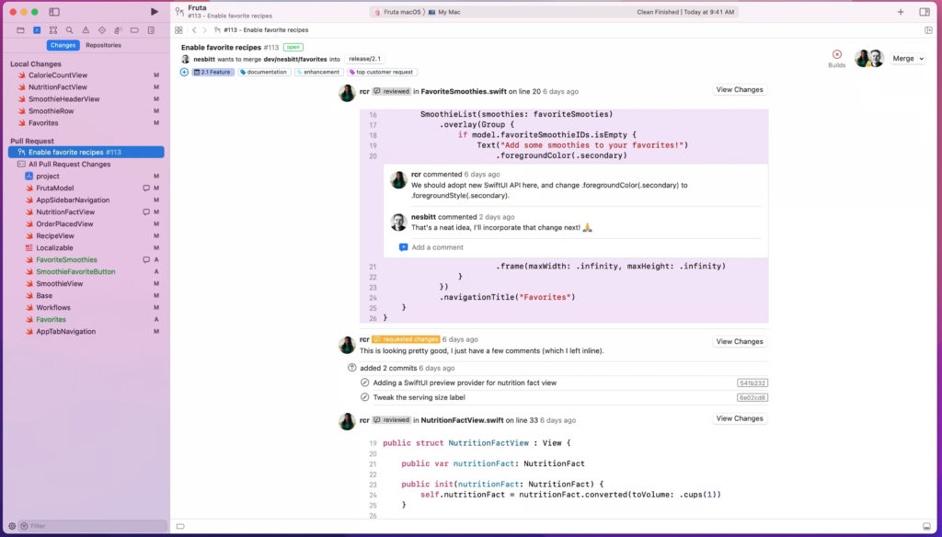Go forward in editor history
This screenshot has height=537, width=942.
point(205,30)
